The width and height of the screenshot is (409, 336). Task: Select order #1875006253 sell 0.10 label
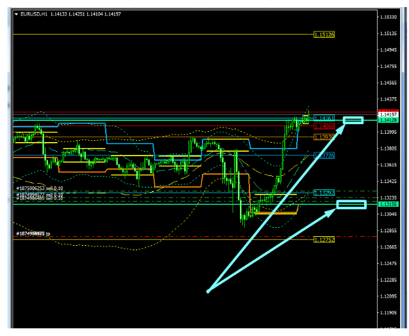(40, 188)
